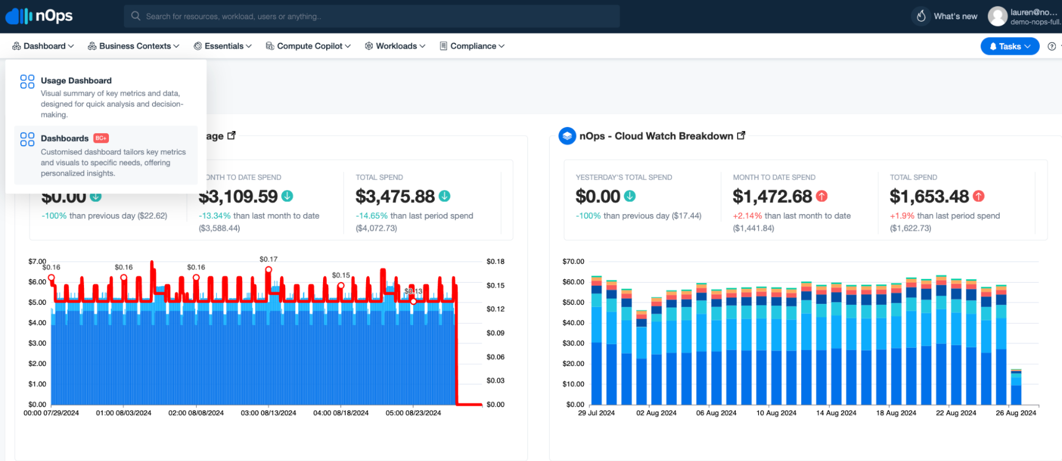Click the +2.14% than last month text
This screenshot has height=461, width=1062.
[x=792, y=216]
